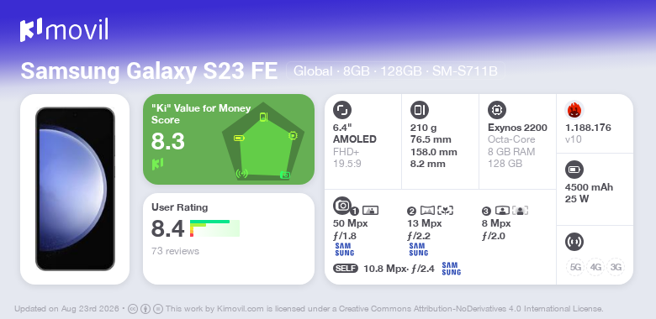Click the 73 reviews link

click(x=175, y=251)
